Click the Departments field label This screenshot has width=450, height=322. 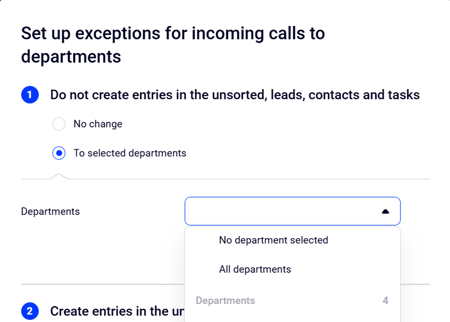[x=50, y=212]
